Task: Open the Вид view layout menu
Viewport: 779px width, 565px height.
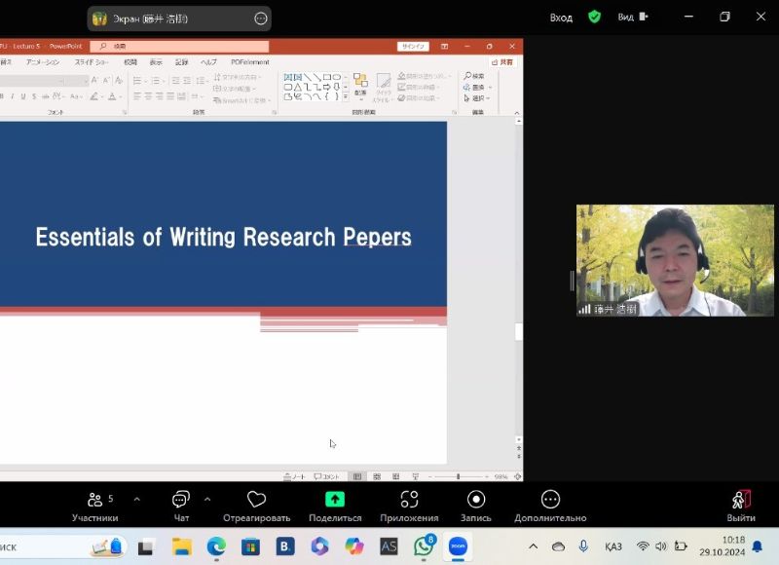Action: pyautogui.click(x=631, y=17)
